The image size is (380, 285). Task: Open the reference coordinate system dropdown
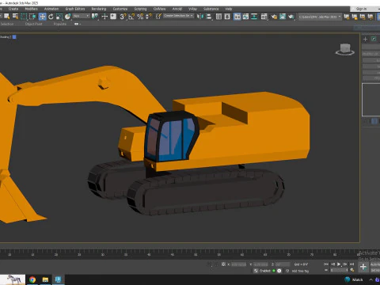pyautogui.click(x=82, y=16)
